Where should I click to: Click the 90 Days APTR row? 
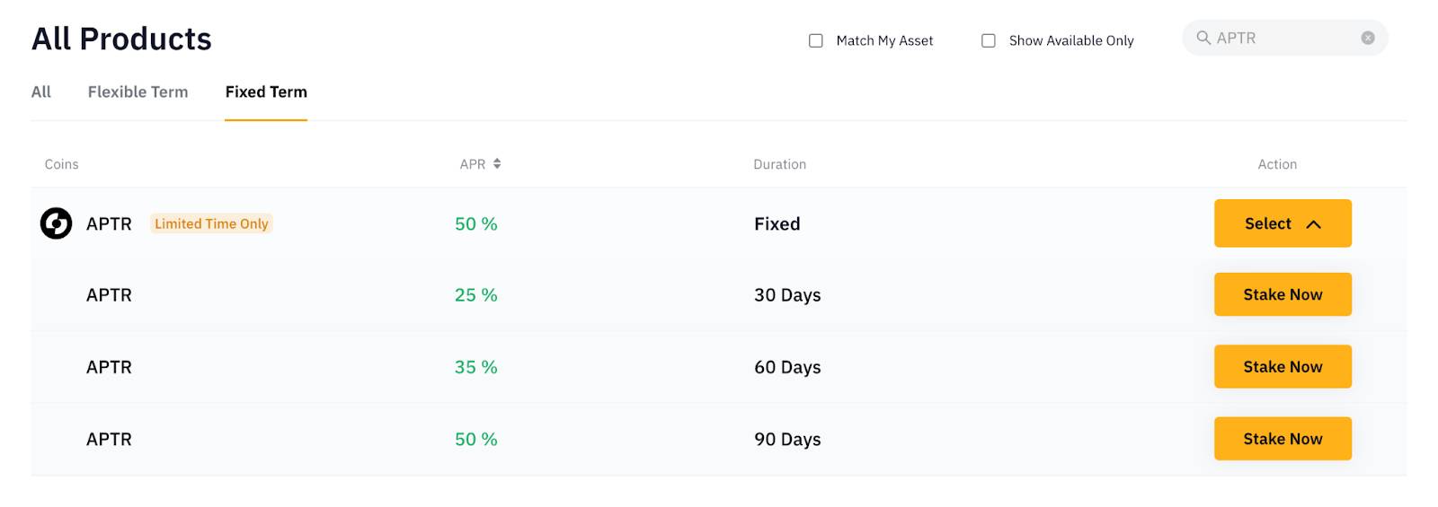click(x=719, y=439)
